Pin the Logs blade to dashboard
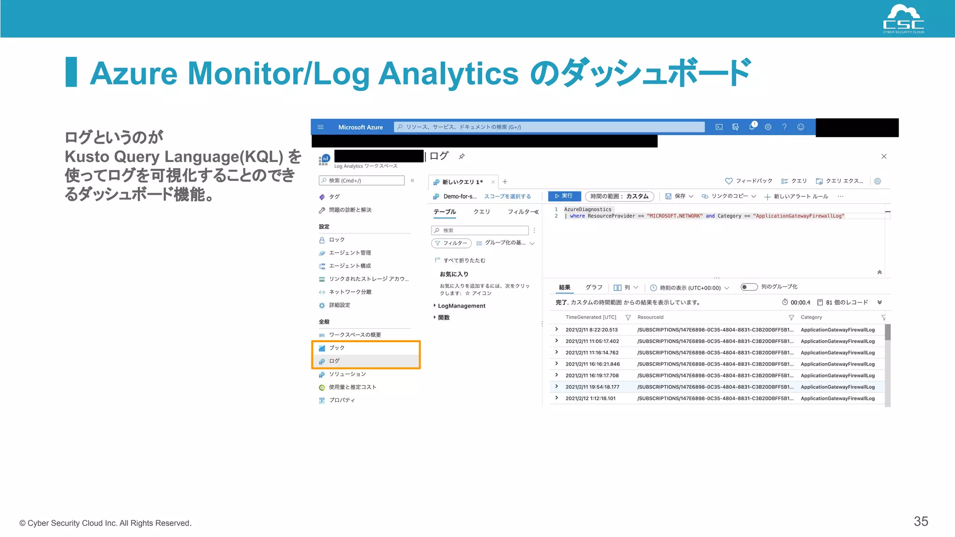The width and height of the screenshot is (955, 537). [462, 156]
